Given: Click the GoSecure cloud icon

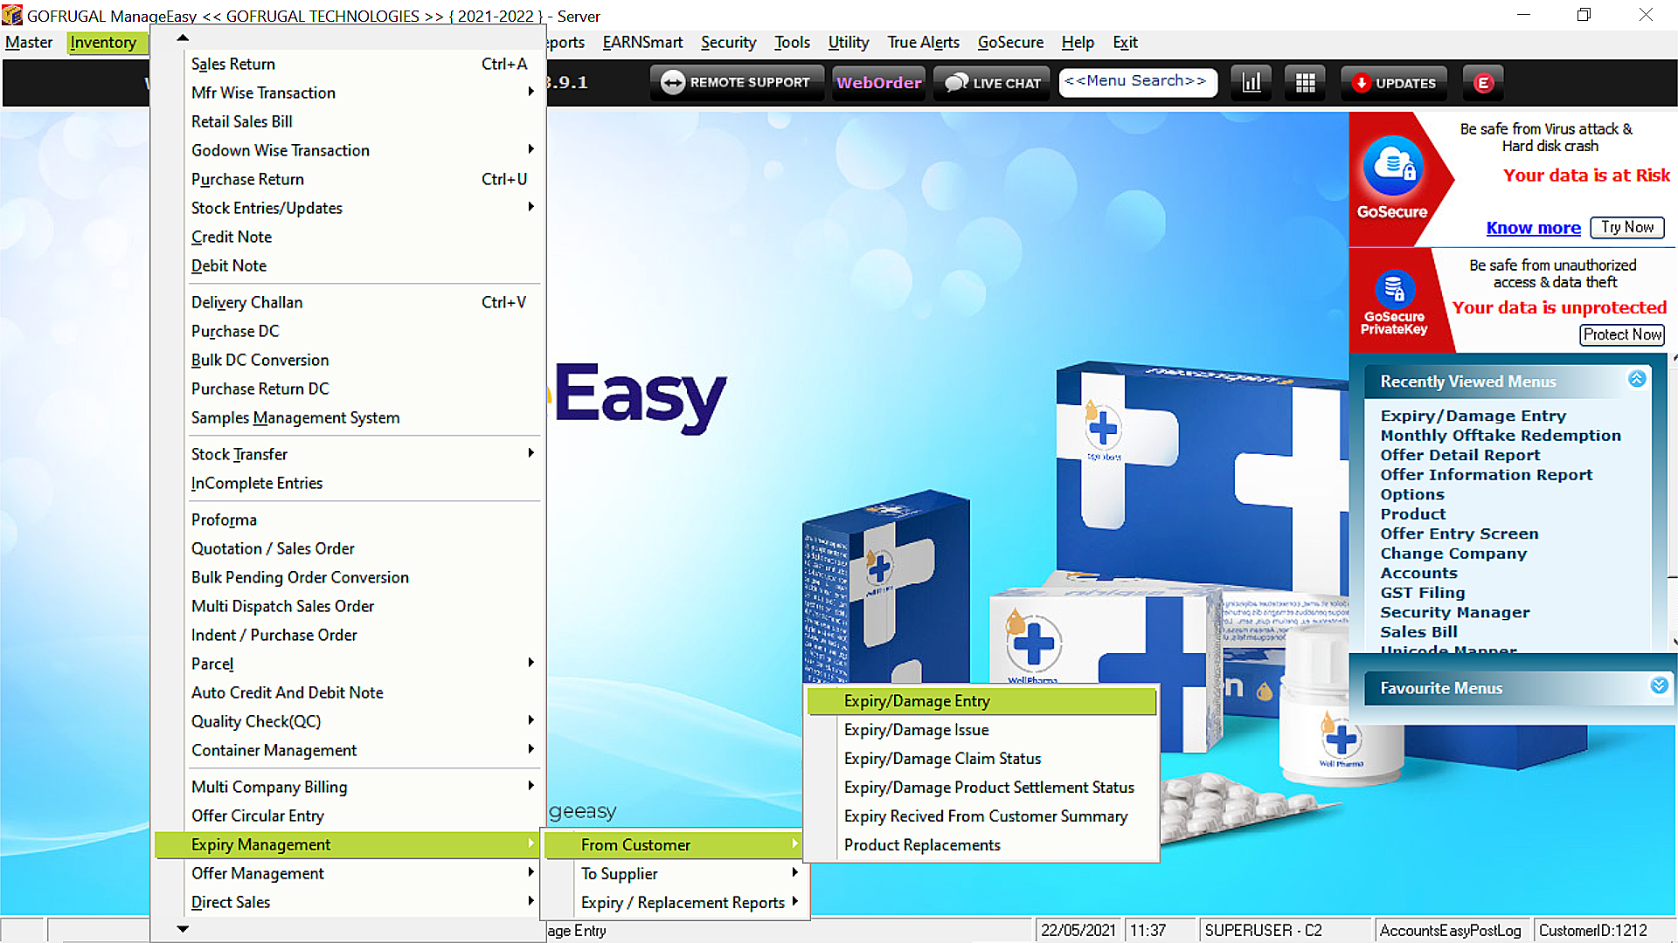Looking at the screenshot, I should 1393,166.
